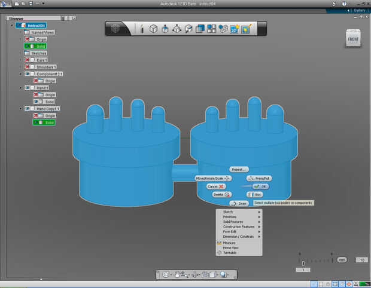Viewport: 371px width, 288px height.
Task: Collapse the instruct04 root node
Action: coord(12,25)
